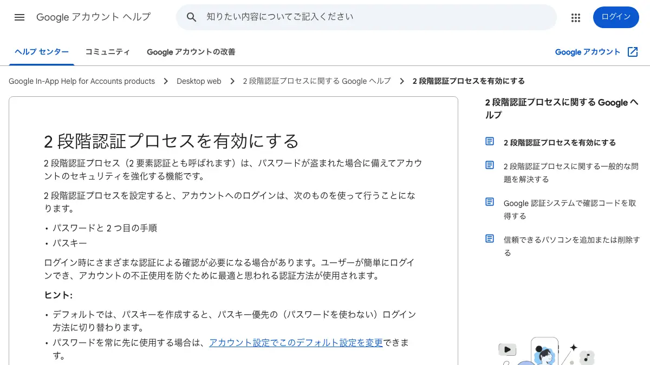Click the ヒント: label

58,295
